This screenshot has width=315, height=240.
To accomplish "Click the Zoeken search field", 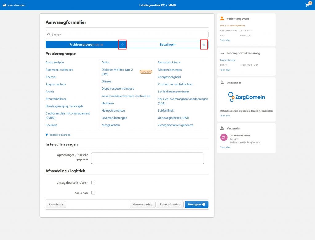I will pyautogui.click(x=127, y=35).
